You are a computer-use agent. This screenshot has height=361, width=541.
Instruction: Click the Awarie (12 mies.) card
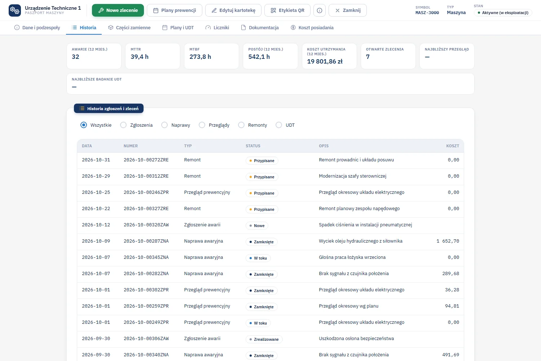click(94, 56)
